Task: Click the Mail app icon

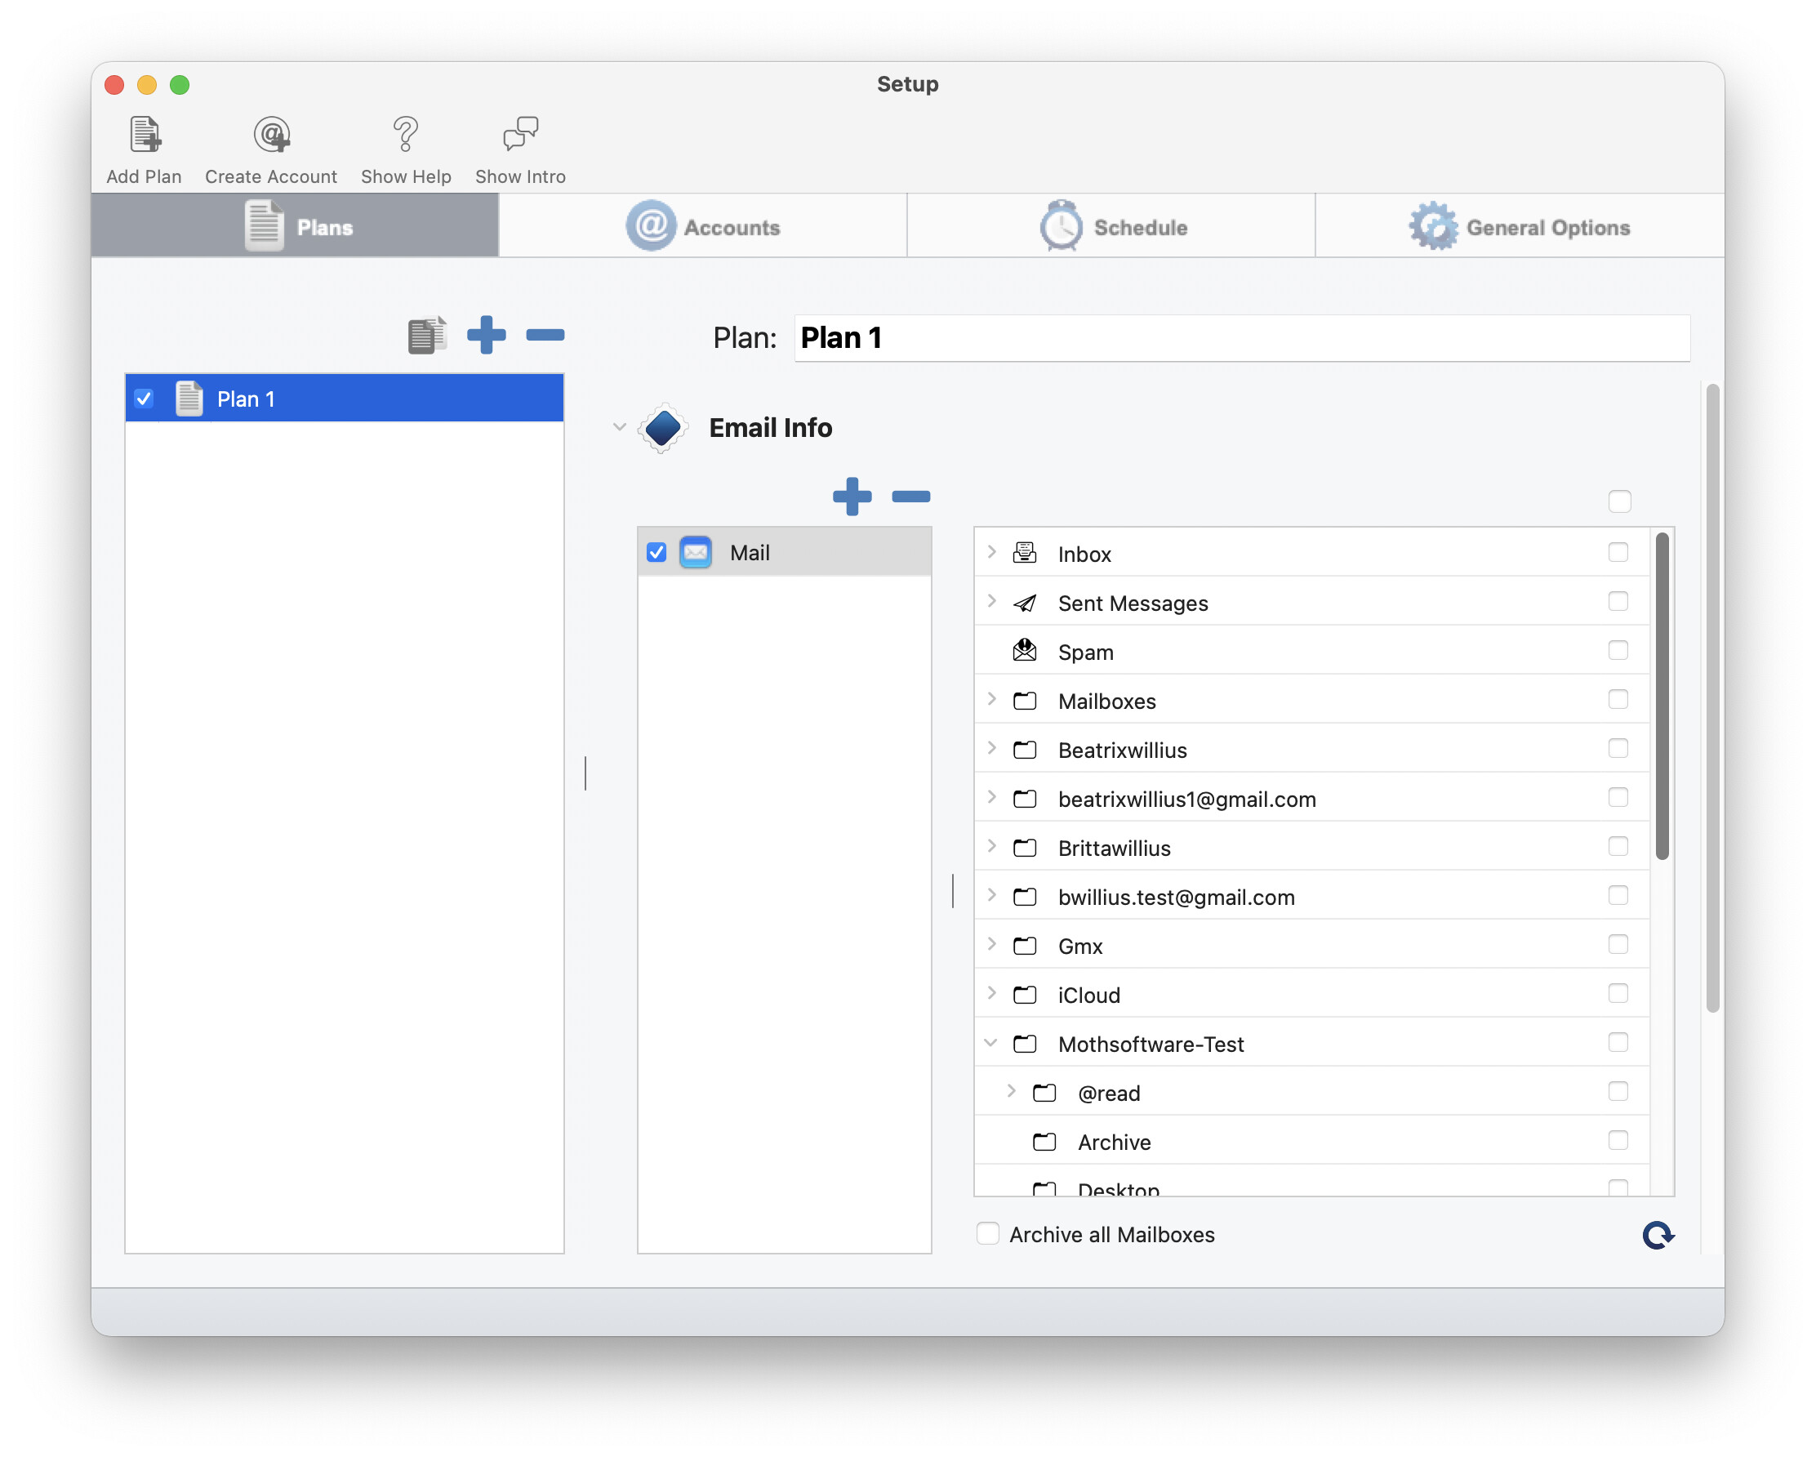Action: click(696, 553)
